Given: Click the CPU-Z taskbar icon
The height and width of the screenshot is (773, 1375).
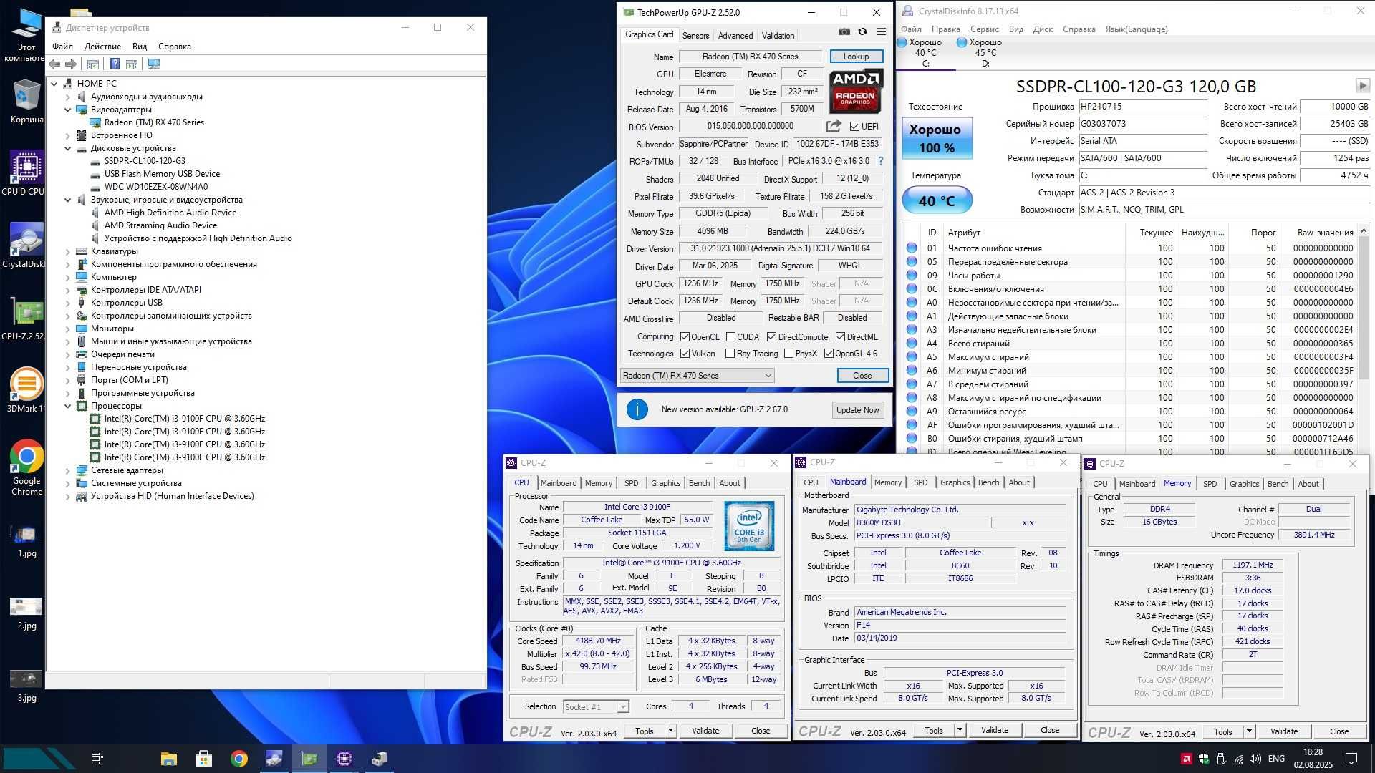Looking at the screenshot, I should [x=344, y=759].
